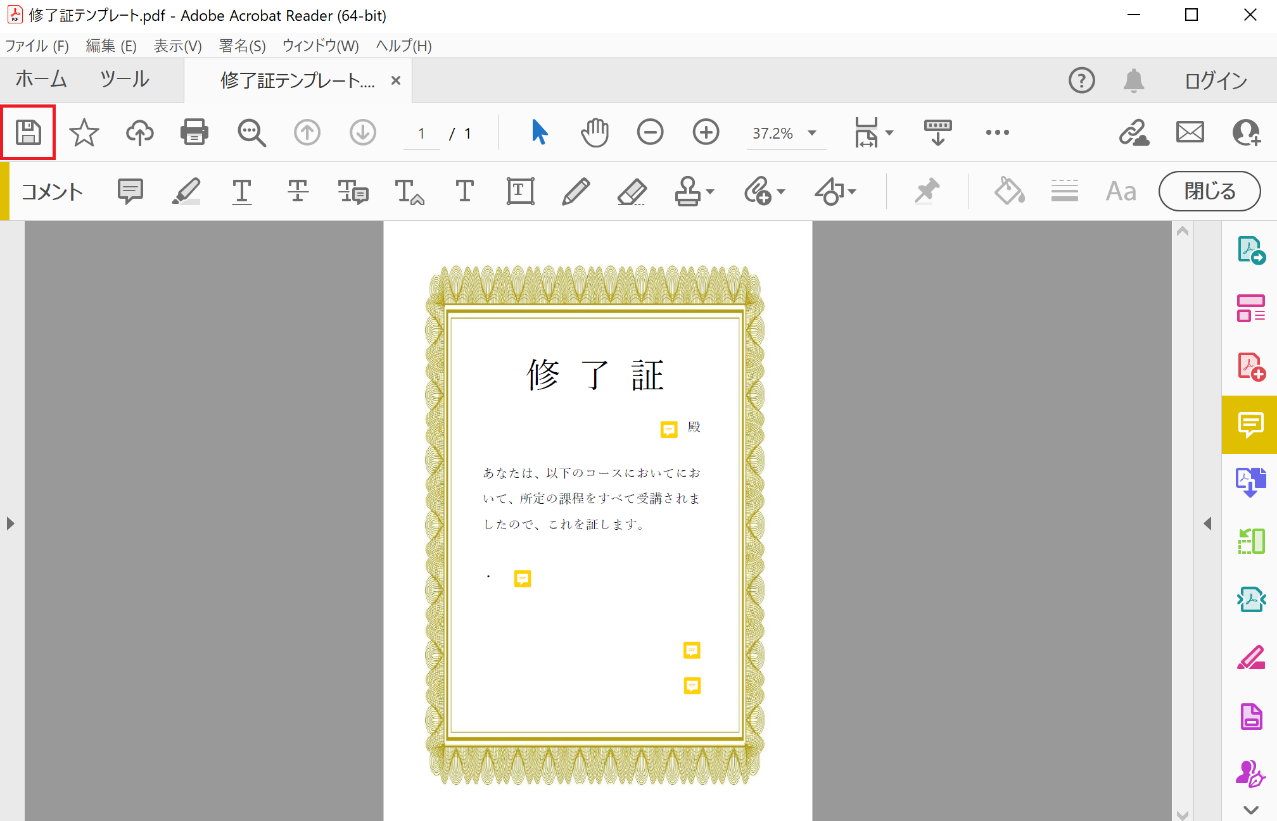This screenshot has width=1277, height=821.
Task: Add a sticky note comment
Action: [x=130, y=191]
